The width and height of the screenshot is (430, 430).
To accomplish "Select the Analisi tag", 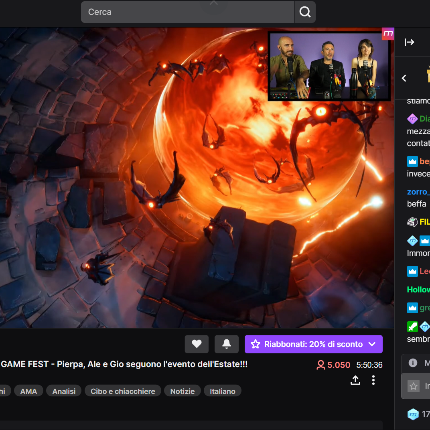I will (x=64, y=391).
